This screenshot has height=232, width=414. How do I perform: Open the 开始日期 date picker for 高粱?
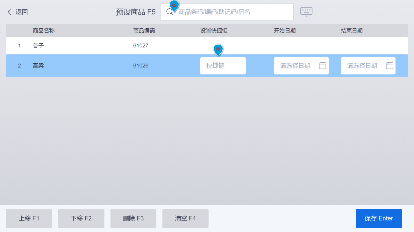(x=296, y=66)
